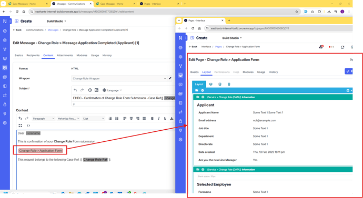
Task: Click into the Subject text field
Action: [124, 98]
